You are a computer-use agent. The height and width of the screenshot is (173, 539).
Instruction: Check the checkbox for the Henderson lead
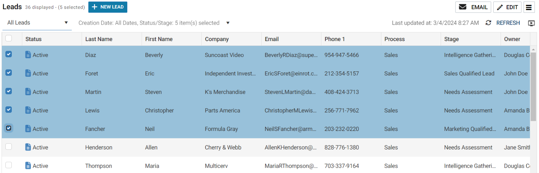pyautogui.click(x=9, y=147)
